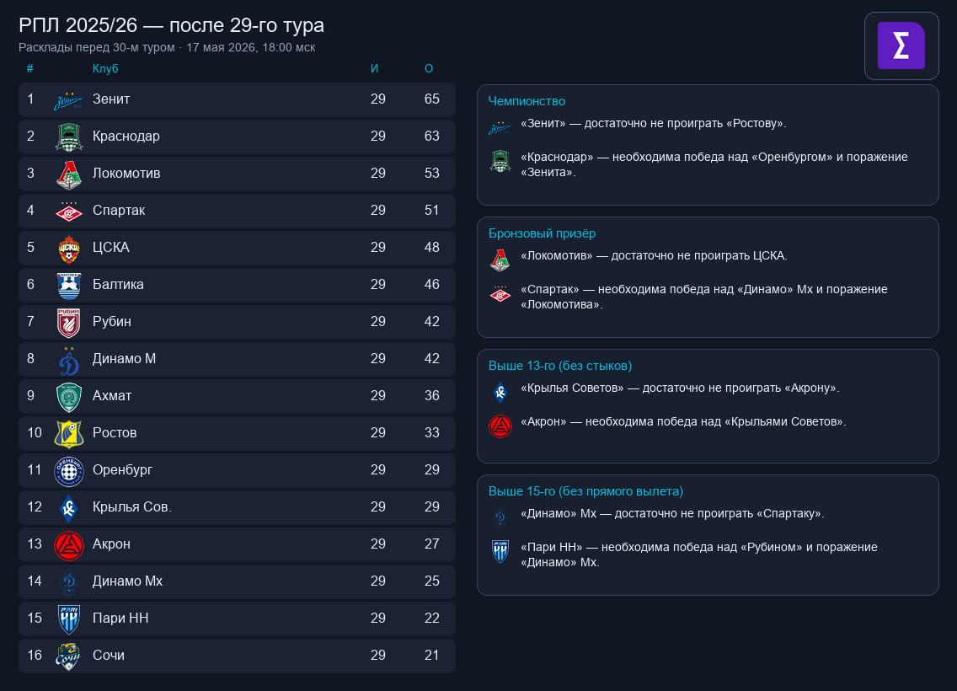Click Krasnodar's points value 63
This screenshot has height=691, width=957.
tap(431, 137)
